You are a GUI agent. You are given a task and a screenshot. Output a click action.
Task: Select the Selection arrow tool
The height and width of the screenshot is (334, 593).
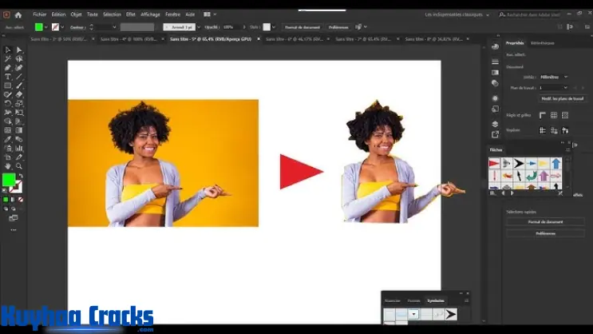pyautogui.click(x=8, y=50)
